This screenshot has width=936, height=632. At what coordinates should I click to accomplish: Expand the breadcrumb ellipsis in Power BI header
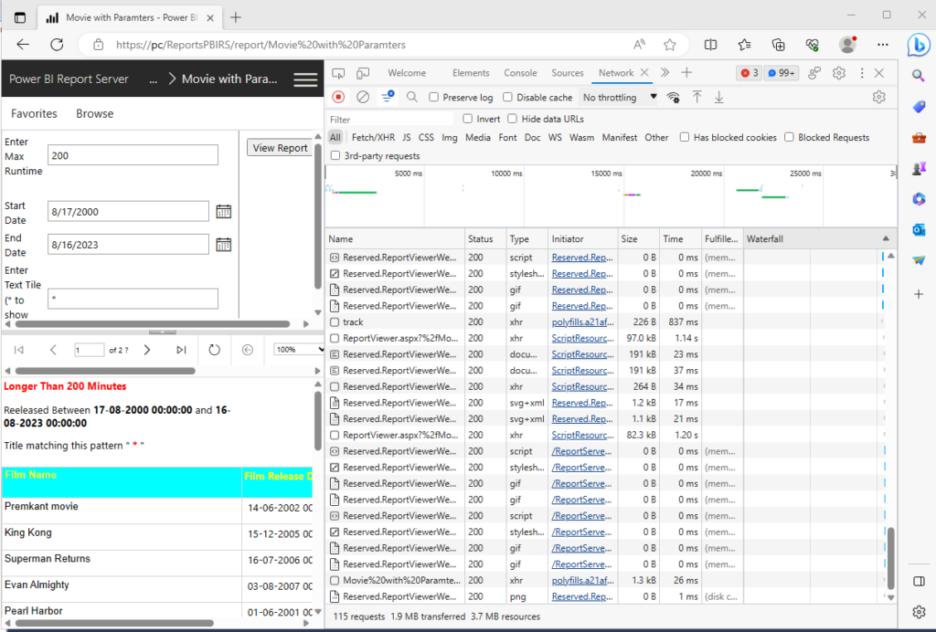pos(154,79)
